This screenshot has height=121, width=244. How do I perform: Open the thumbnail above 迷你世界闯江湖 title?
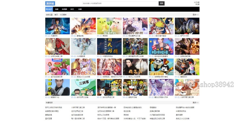[110, 87]
